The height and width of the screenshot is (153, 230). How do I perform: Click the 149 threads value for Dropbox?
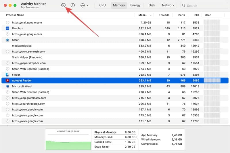(x=167, y=28)
